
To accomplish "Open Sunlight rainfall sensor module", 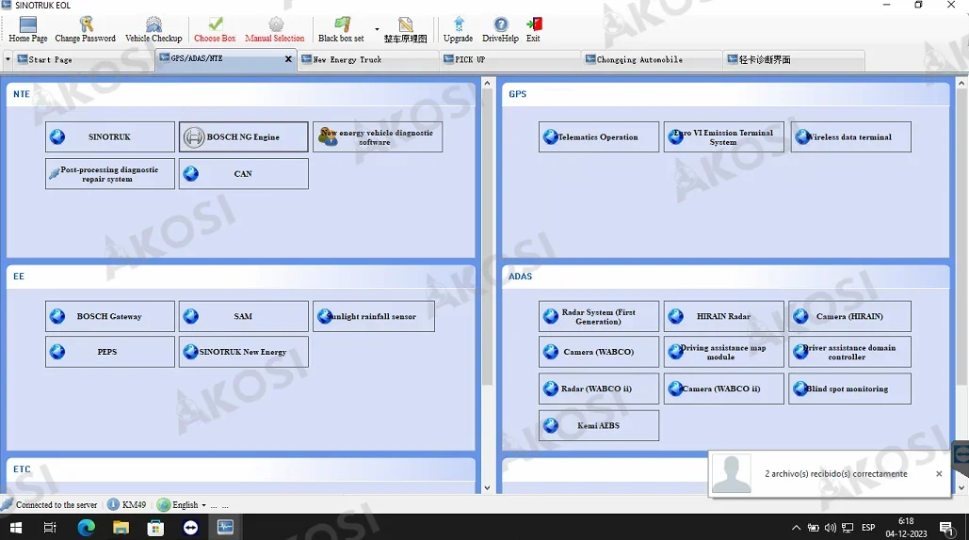I will pyautogui.click(x=374, y=317).
